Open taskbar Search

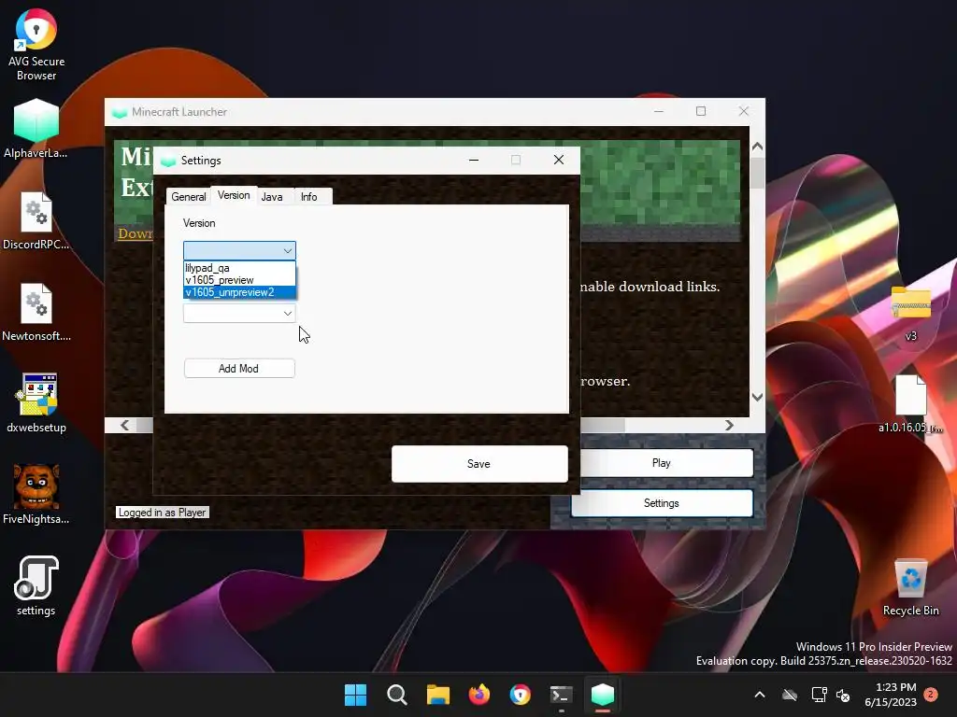tap(396, 695)
